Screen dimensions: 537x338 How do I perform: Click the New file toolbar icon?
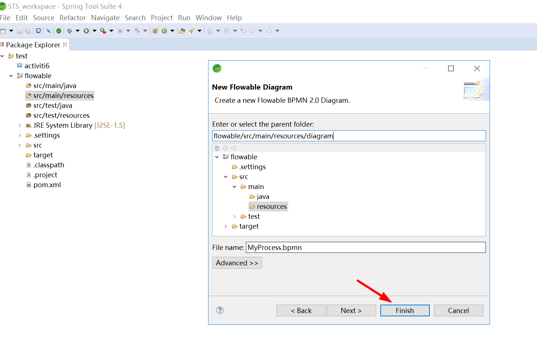[x=3, y=31]
